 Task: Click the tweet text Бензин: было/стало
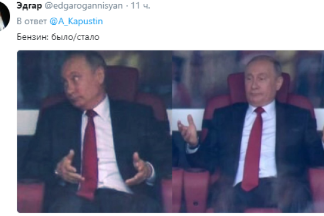tap(58, 37)
